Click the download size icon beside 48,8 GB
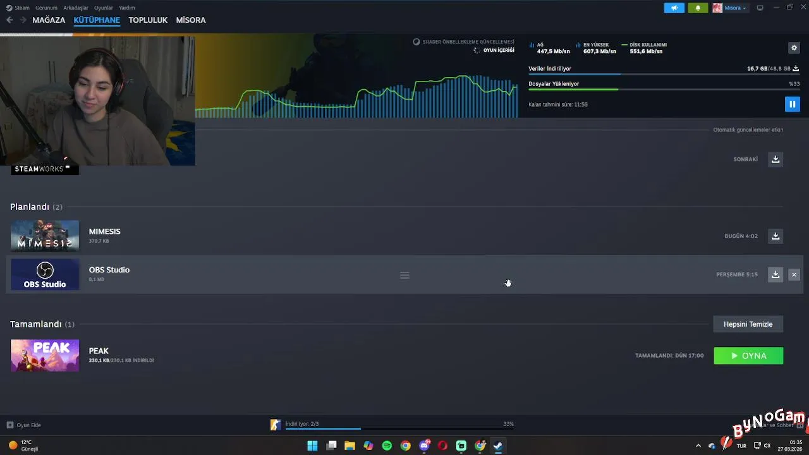This screenshot has height=455, width=809. pyautogui.click(x=796, y=68)
